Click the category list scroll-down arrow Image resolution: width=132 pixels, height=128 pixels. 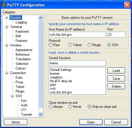pyautogui.click(x=40, y=114)
